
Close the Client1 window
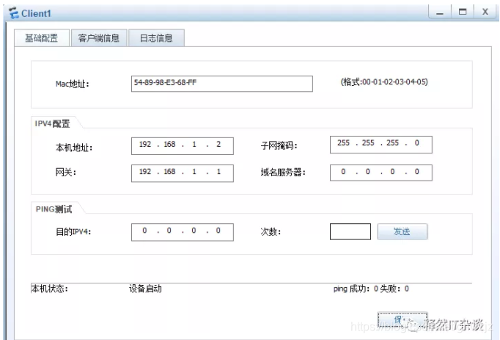(x=485, y=12)
